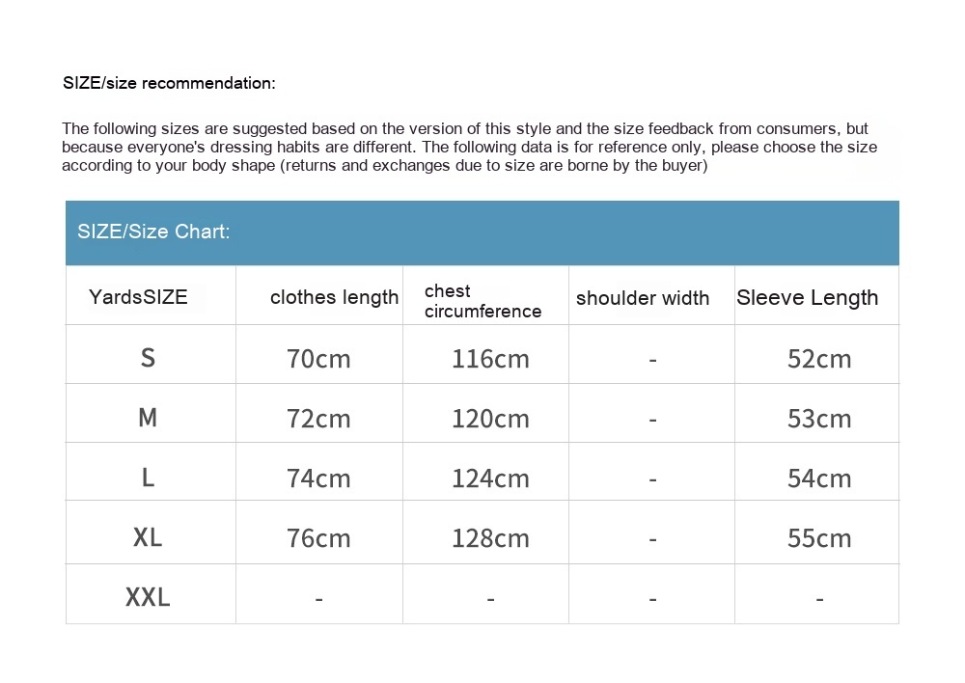Screen dimensions: 965x683
Task: Select the 55cm sleeve length cell
Action: click(x=819, y=538)
